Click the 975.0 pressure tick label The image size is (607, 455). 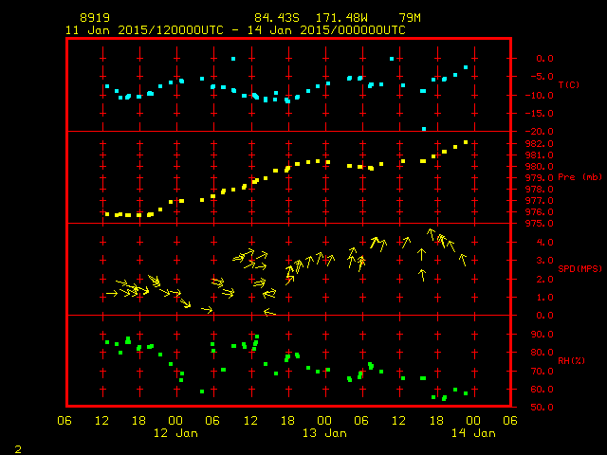(539, 224)
